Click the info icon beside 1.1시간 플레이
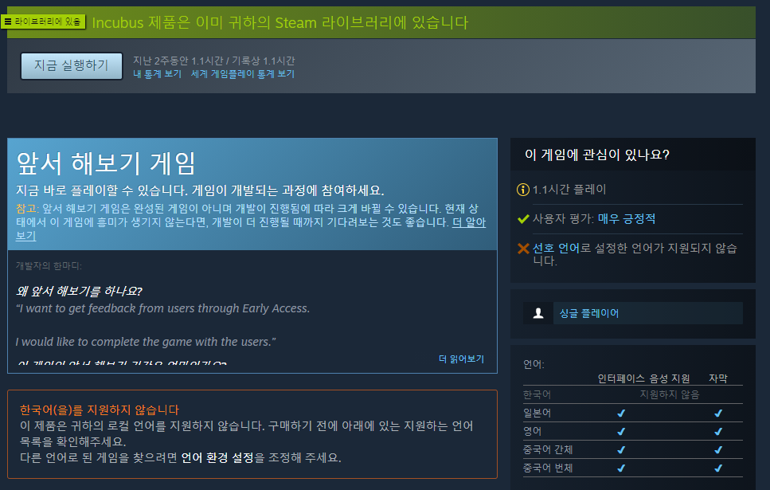 pos(523,189)
